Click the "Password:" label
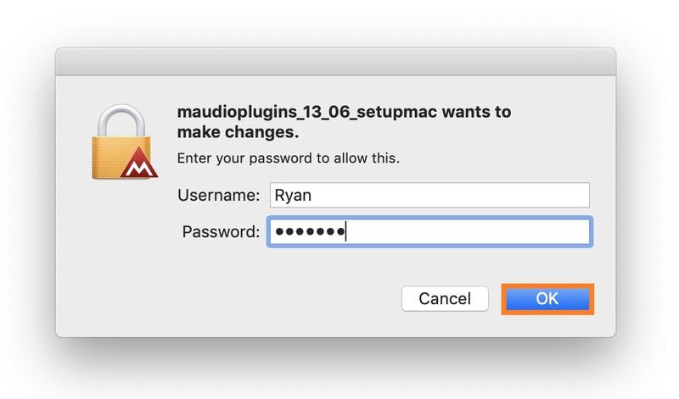This screenshot has width=679, height=399. click(221, 231)
